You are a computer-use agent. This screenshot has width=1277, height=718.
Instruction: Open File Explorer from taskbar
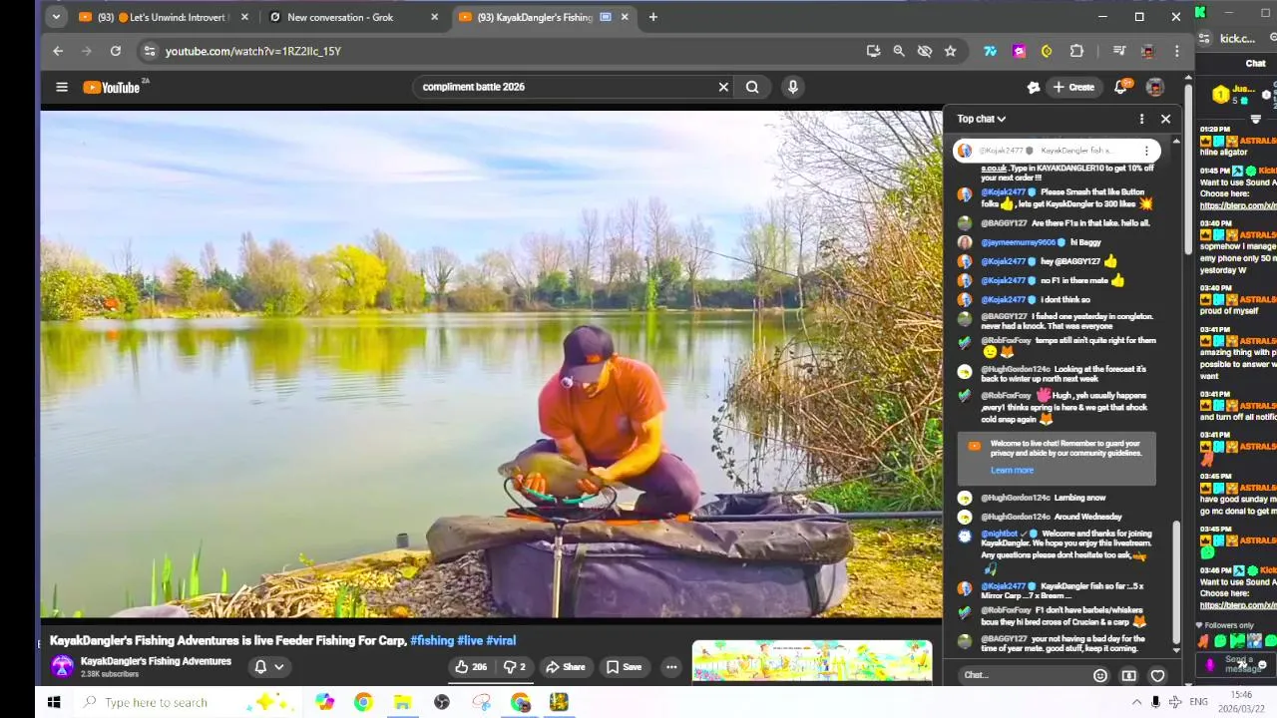(402, 702)
